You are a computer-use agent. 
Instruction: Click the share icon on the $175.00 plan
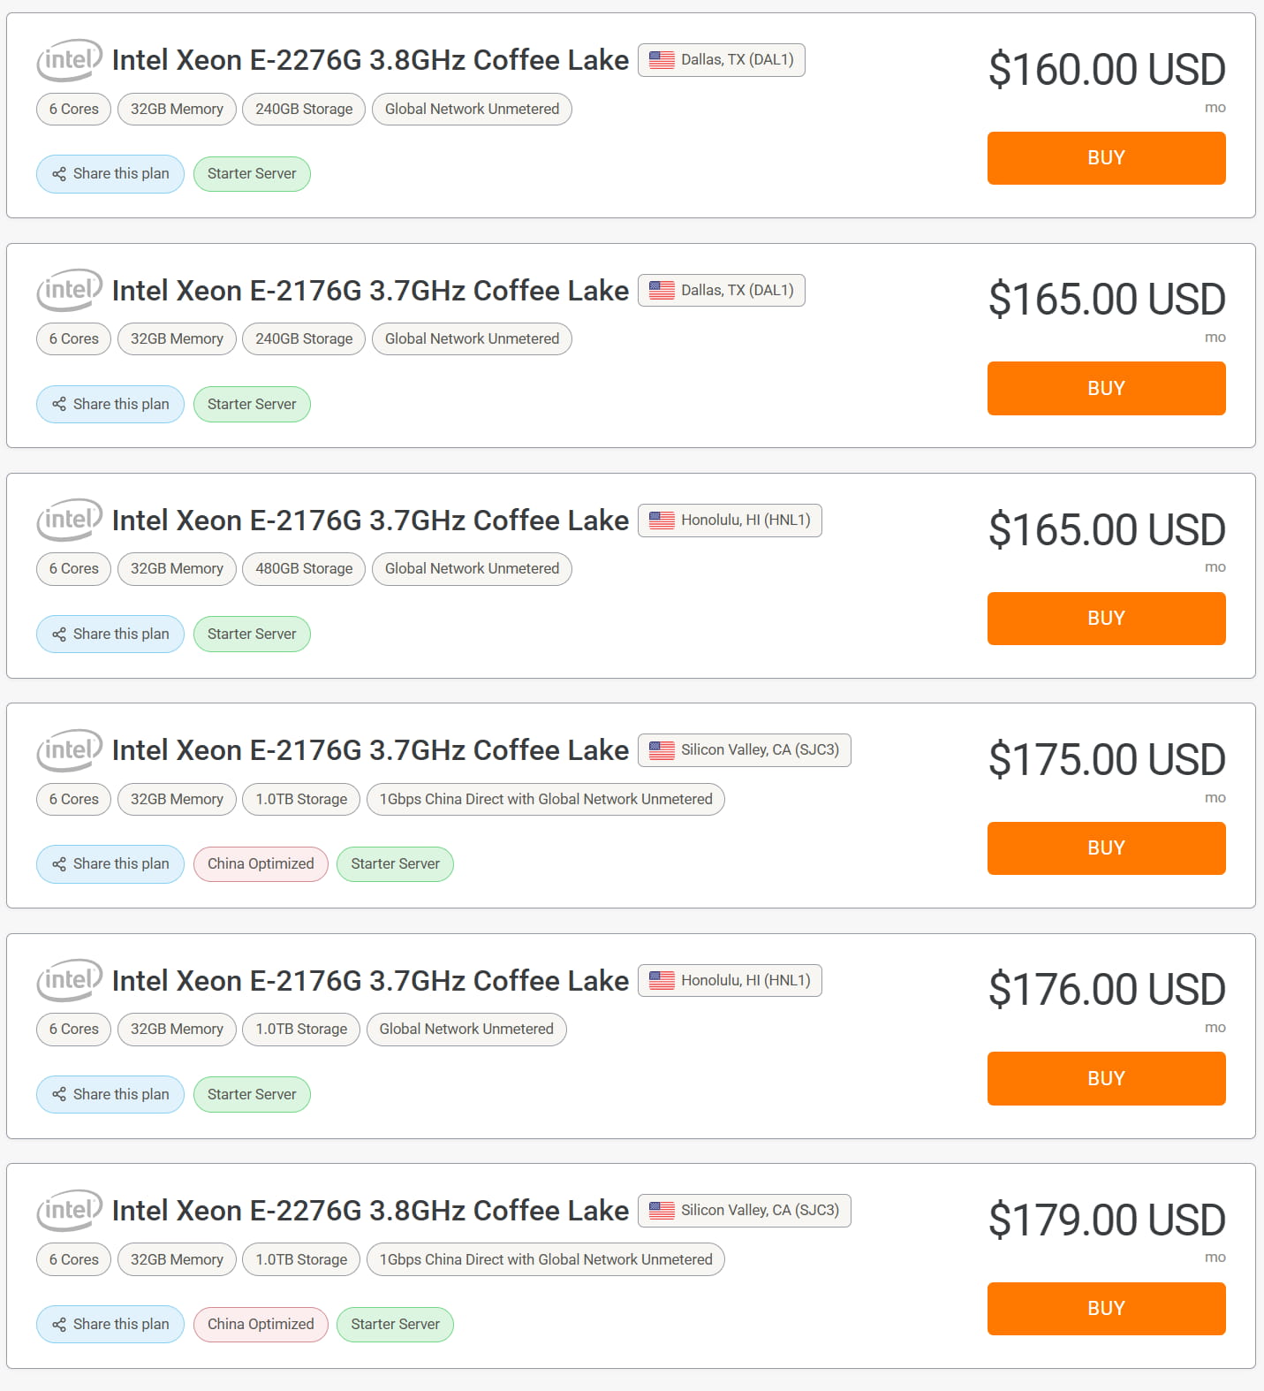click(x=59, y=864)
